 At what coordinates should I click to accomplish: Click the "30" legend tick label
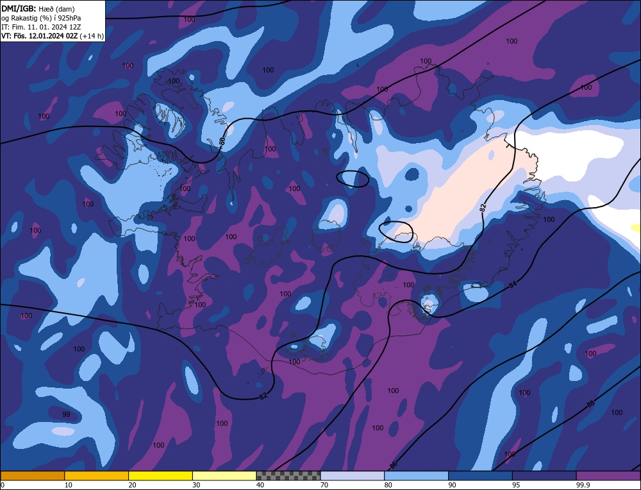click(x=196, y=485)
